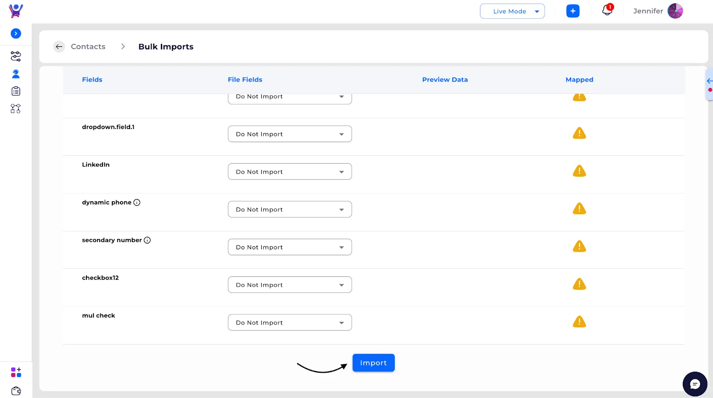
Task: Click warning icon for LinkedIn row
Action: (x=579, y=171)
